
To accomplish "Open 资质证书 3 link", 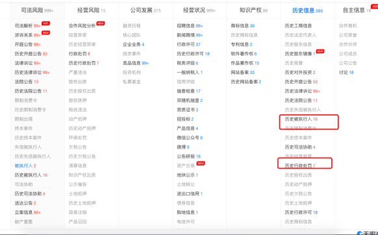I will (x=187, y=110).
